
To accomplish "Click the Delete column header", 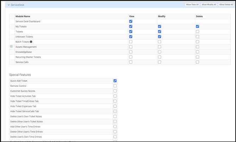I will (x=199, y=16).
